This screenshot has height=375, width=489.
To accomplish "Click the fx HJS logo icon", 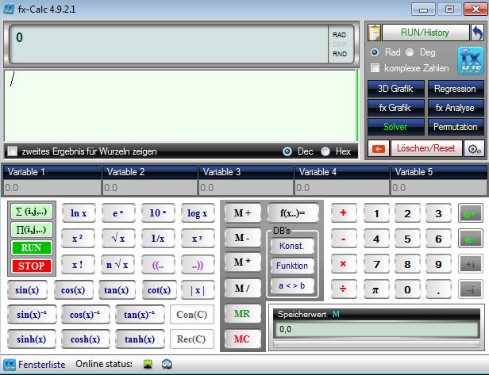I will (471, 61).
